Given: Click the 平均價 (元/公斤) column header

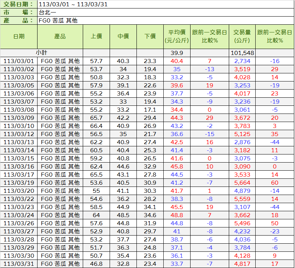Looking at the screenshot, I should (177, 36).
